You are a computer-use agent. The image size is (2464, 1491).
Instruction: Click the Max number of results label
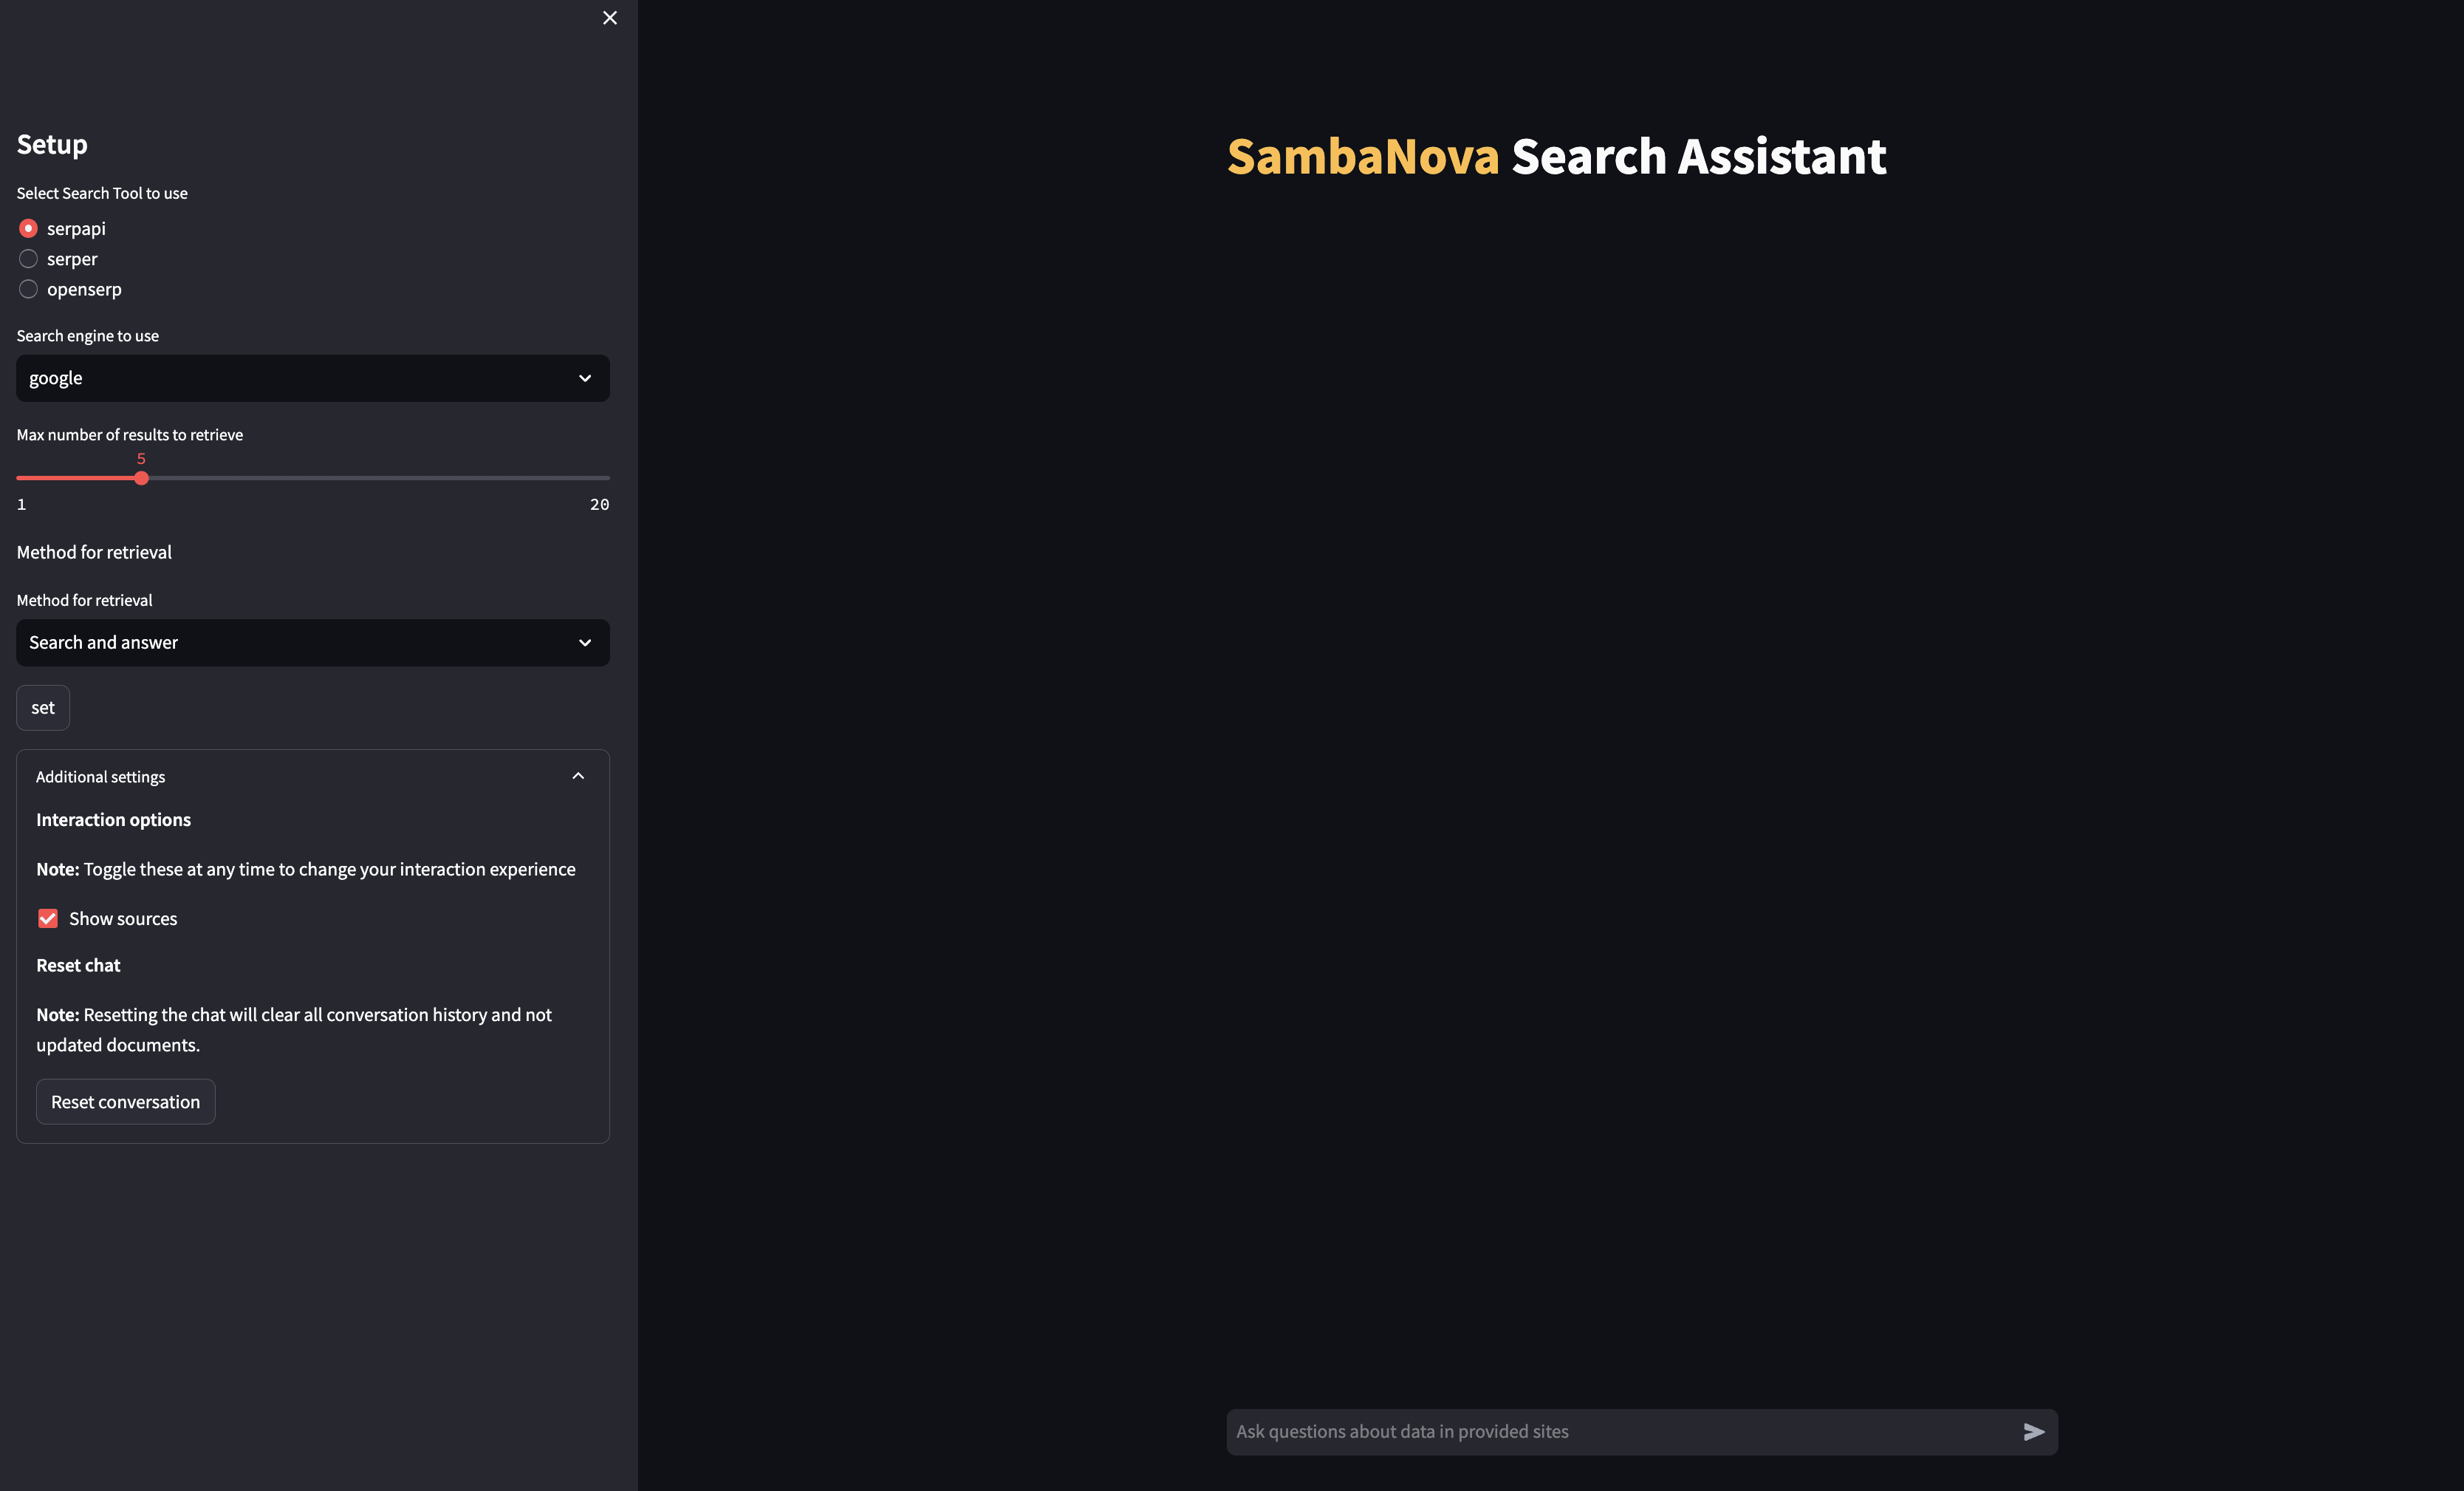point(130,435)
